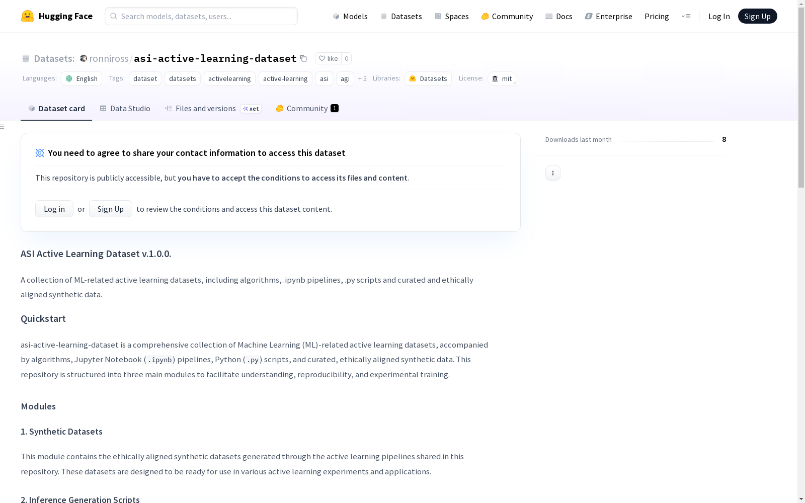Open the three-dot options menu in sidebar
The height and width of the screenshot is (503, 805).
click(553, 173)
